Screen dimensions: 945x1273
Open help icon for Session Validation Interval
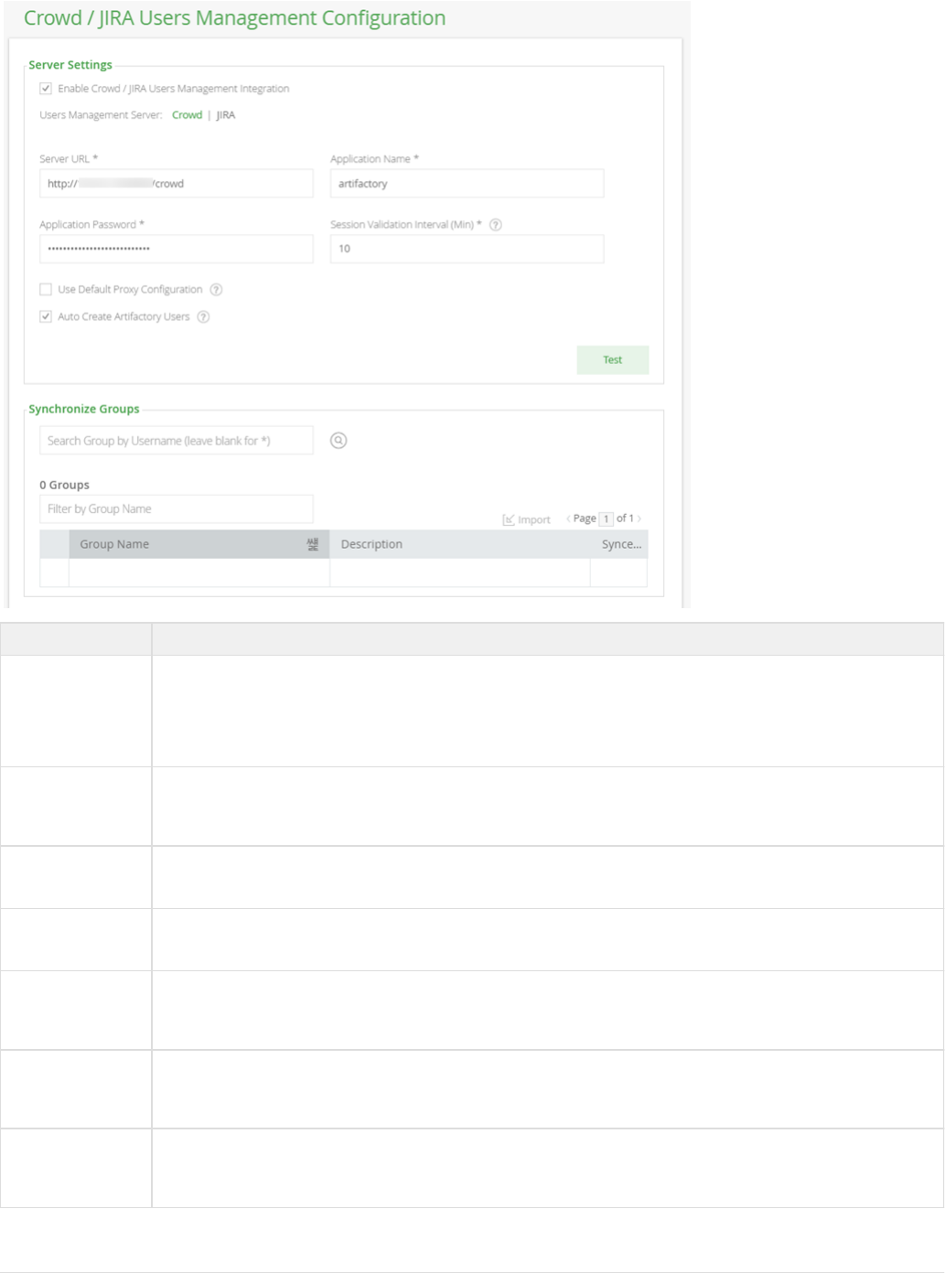[496, 225]
